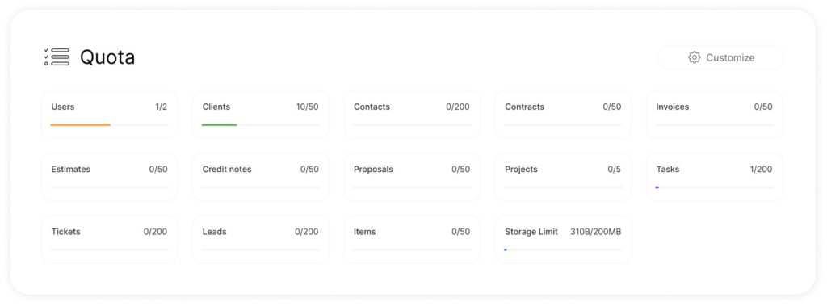Open the Contacts quota card
827x306 pixels.
coord(412,115)
